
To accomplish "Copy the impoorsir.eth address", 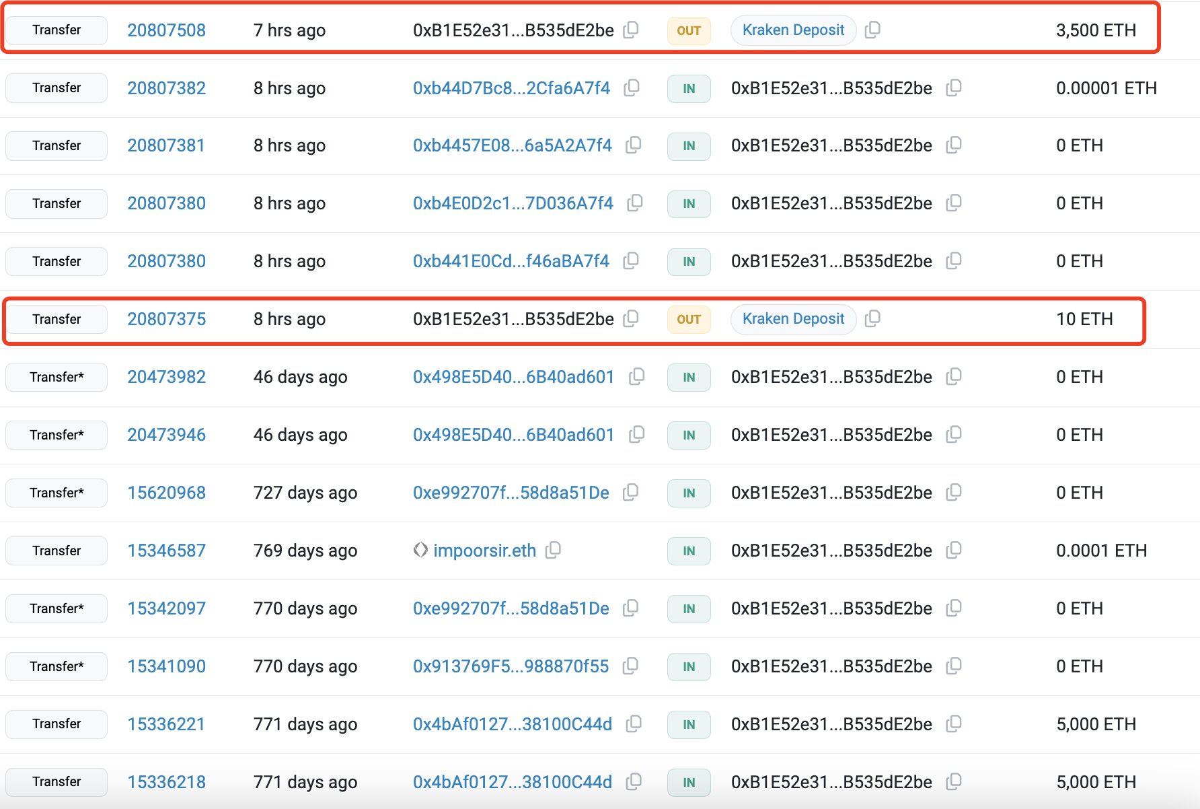I will coord(553,550).
